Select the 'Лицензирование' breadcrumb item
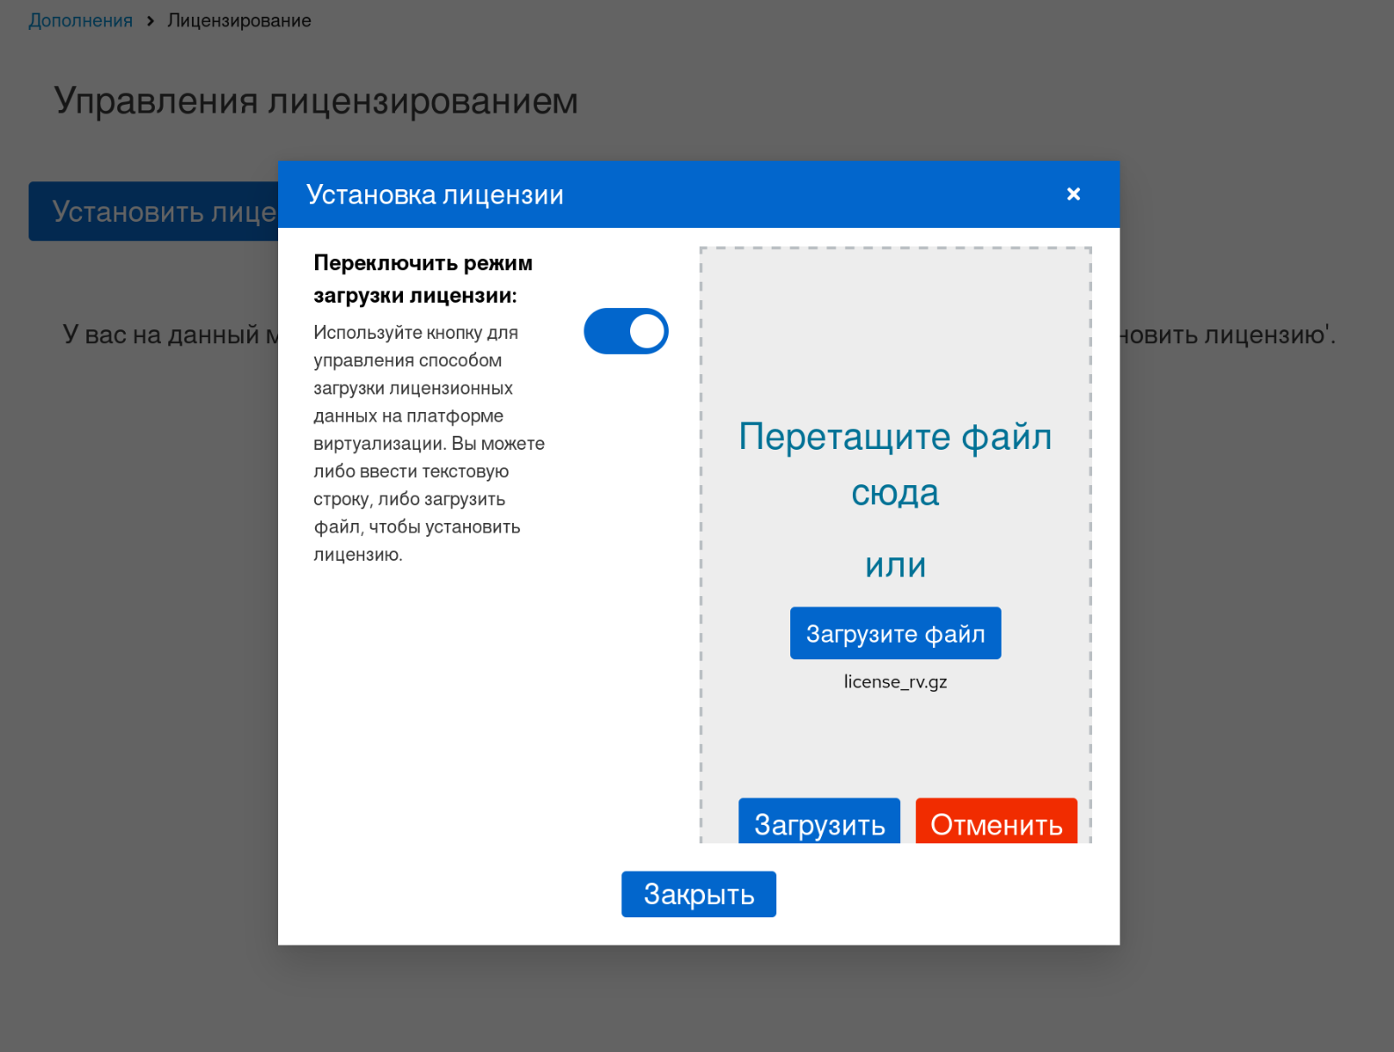The image size is (1394, 1052). coord(238,20)
